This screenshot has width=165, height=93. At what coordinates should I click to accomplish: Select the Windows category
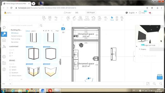tap(15, 33)
